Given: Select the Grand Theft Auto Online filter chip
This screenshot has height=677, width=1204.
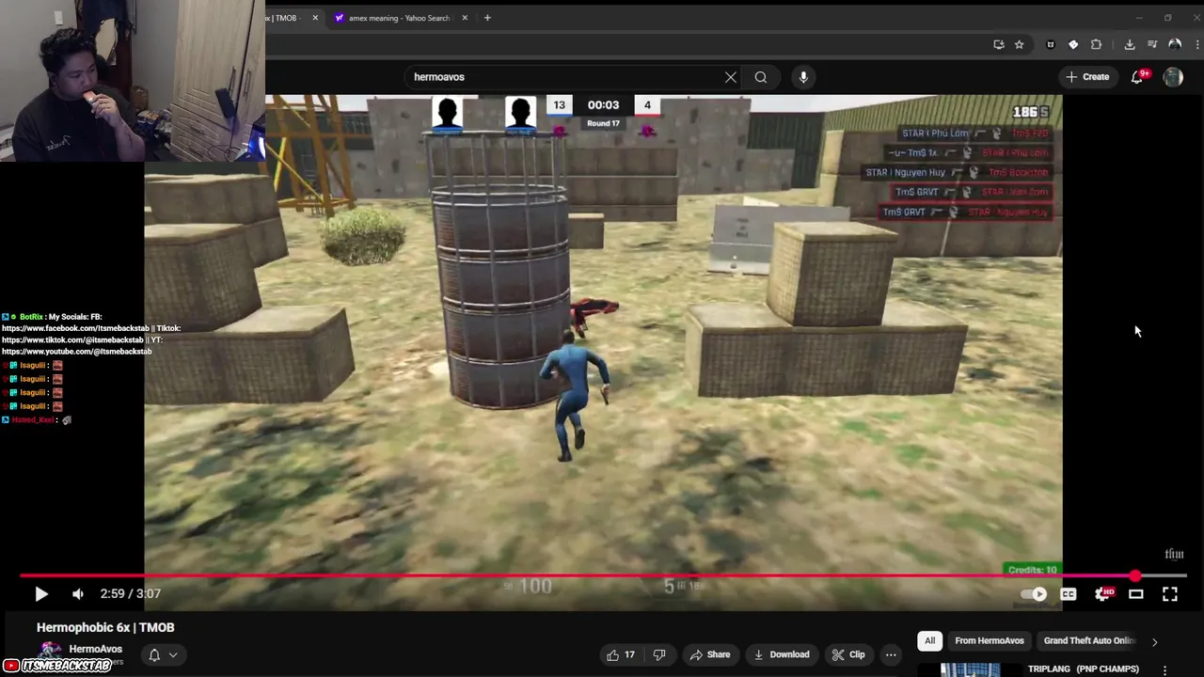Looking at the screenshot, I should (x=1088, y=640).
